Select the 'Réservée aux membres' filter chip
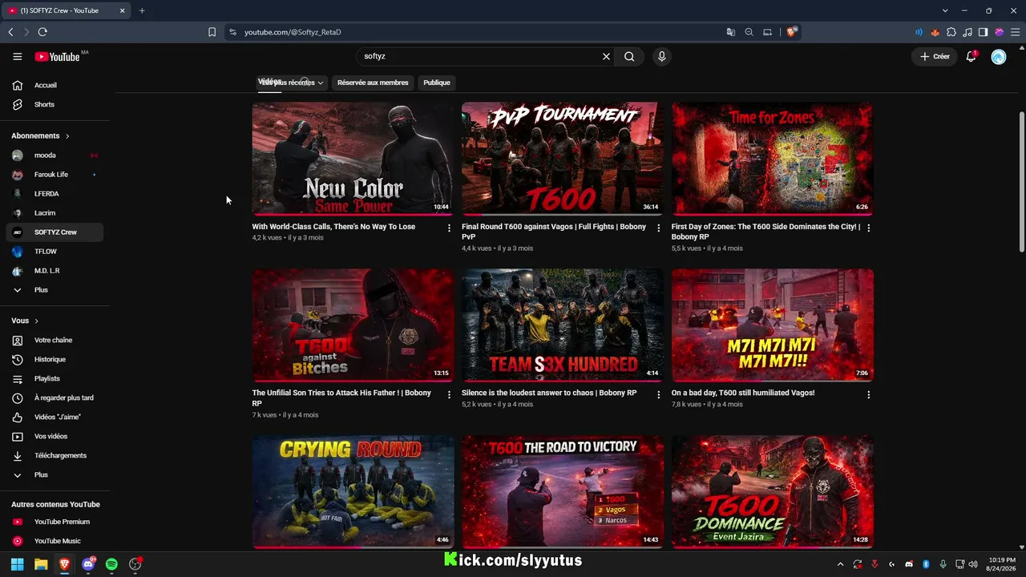The height and width of the screenshot is (577, 1026). click(x=373, y=83)
